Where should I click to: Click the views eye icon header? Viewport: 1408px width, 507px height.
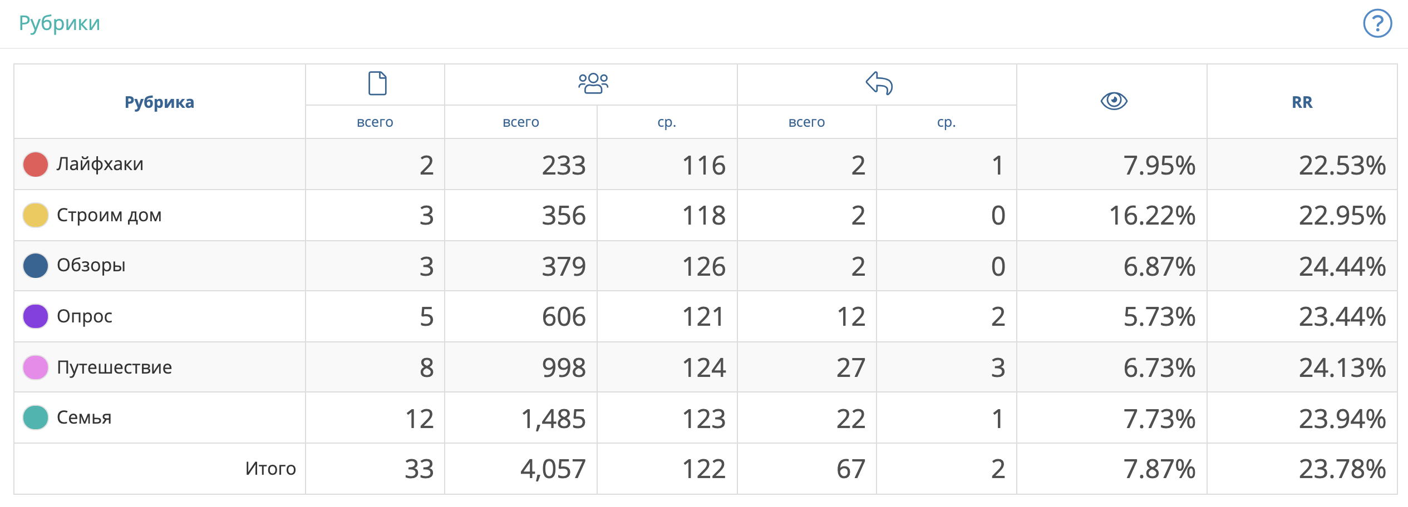coord(1114,101)
